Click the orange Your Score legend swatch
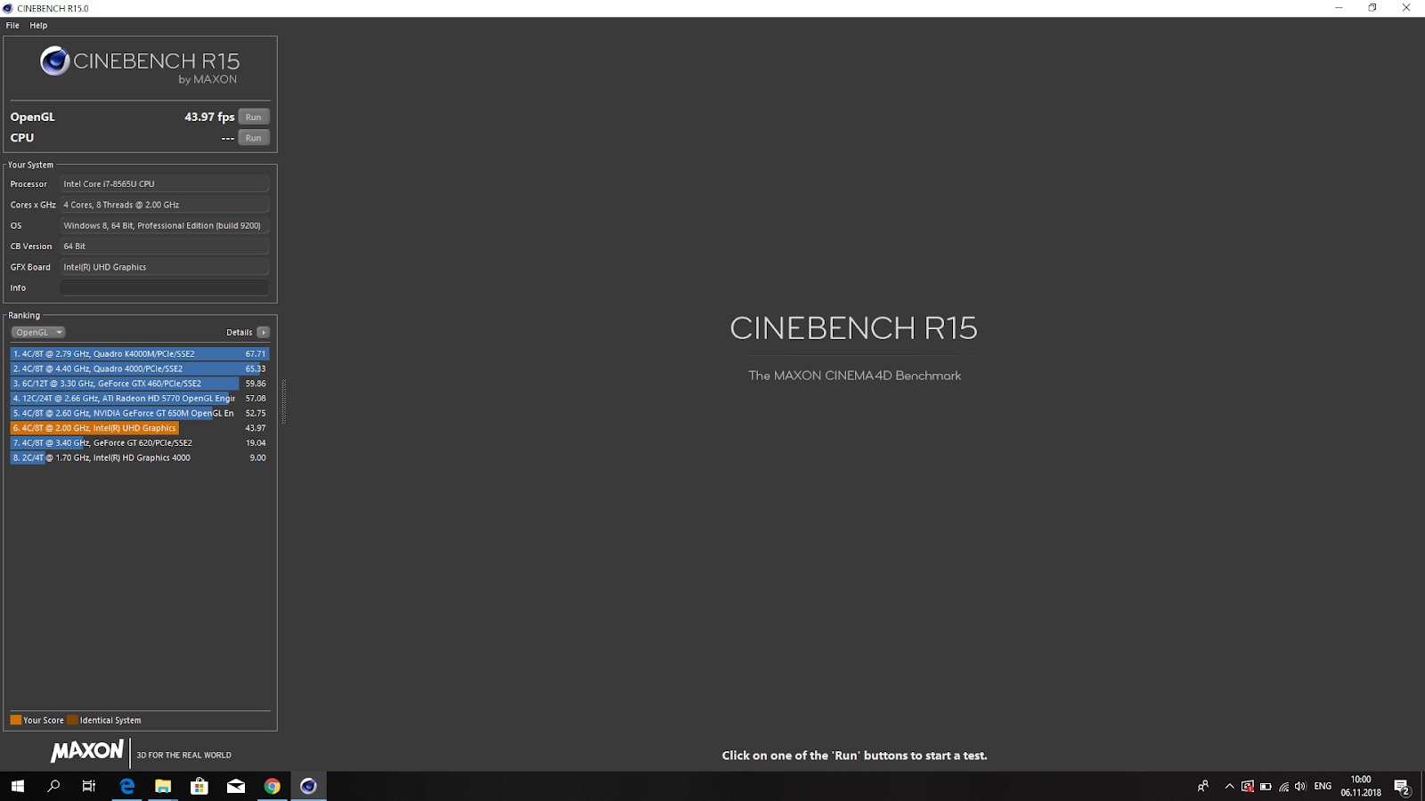1425x801 pixels. coord(15,720)
